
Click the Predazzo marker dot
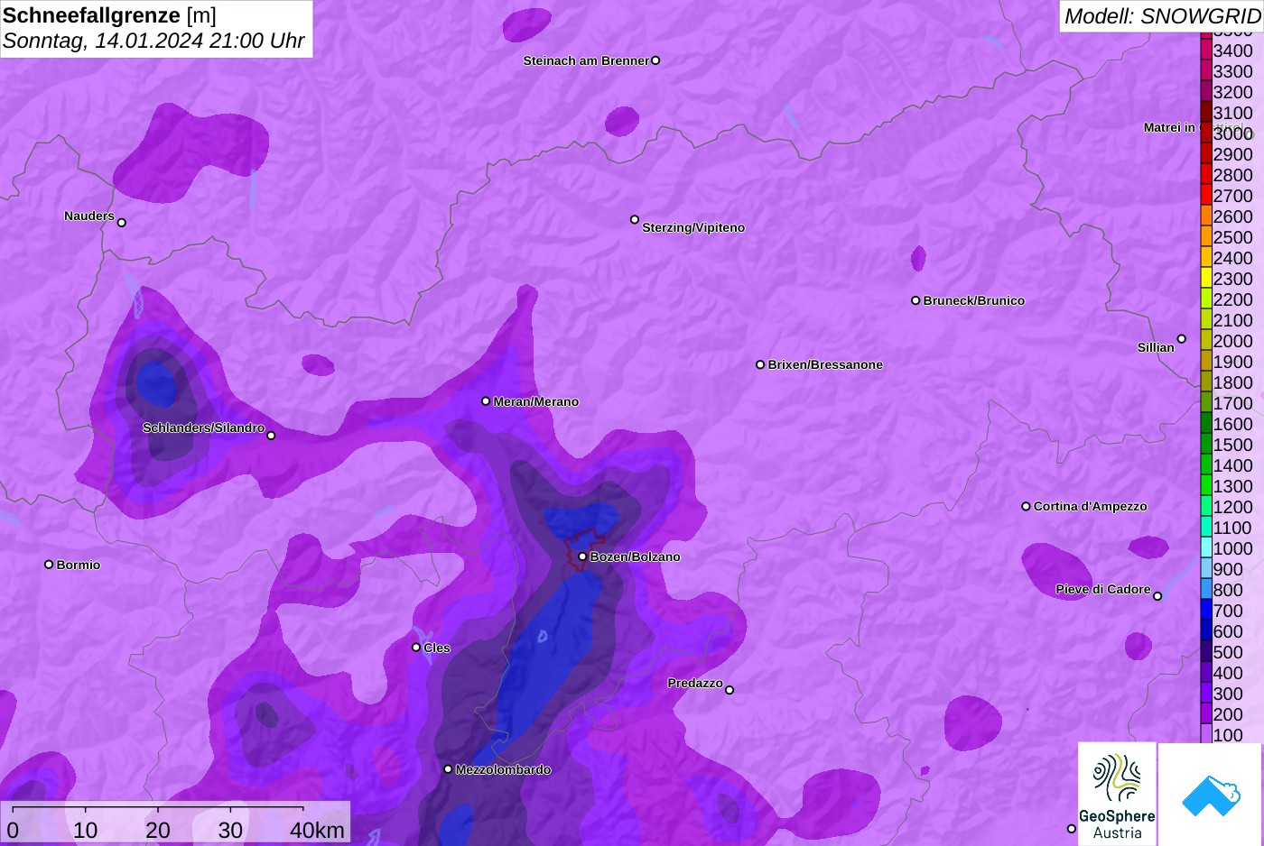coord(730,690)
